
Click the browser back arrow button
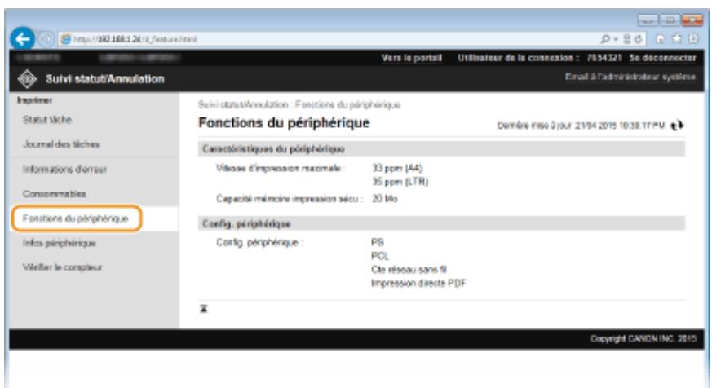[22, 39]
